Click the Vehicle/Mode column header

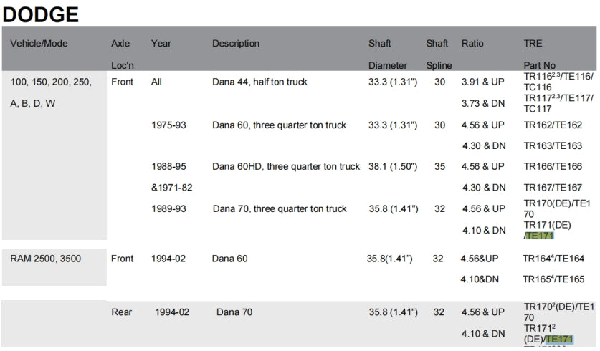[x=39, y=44]
